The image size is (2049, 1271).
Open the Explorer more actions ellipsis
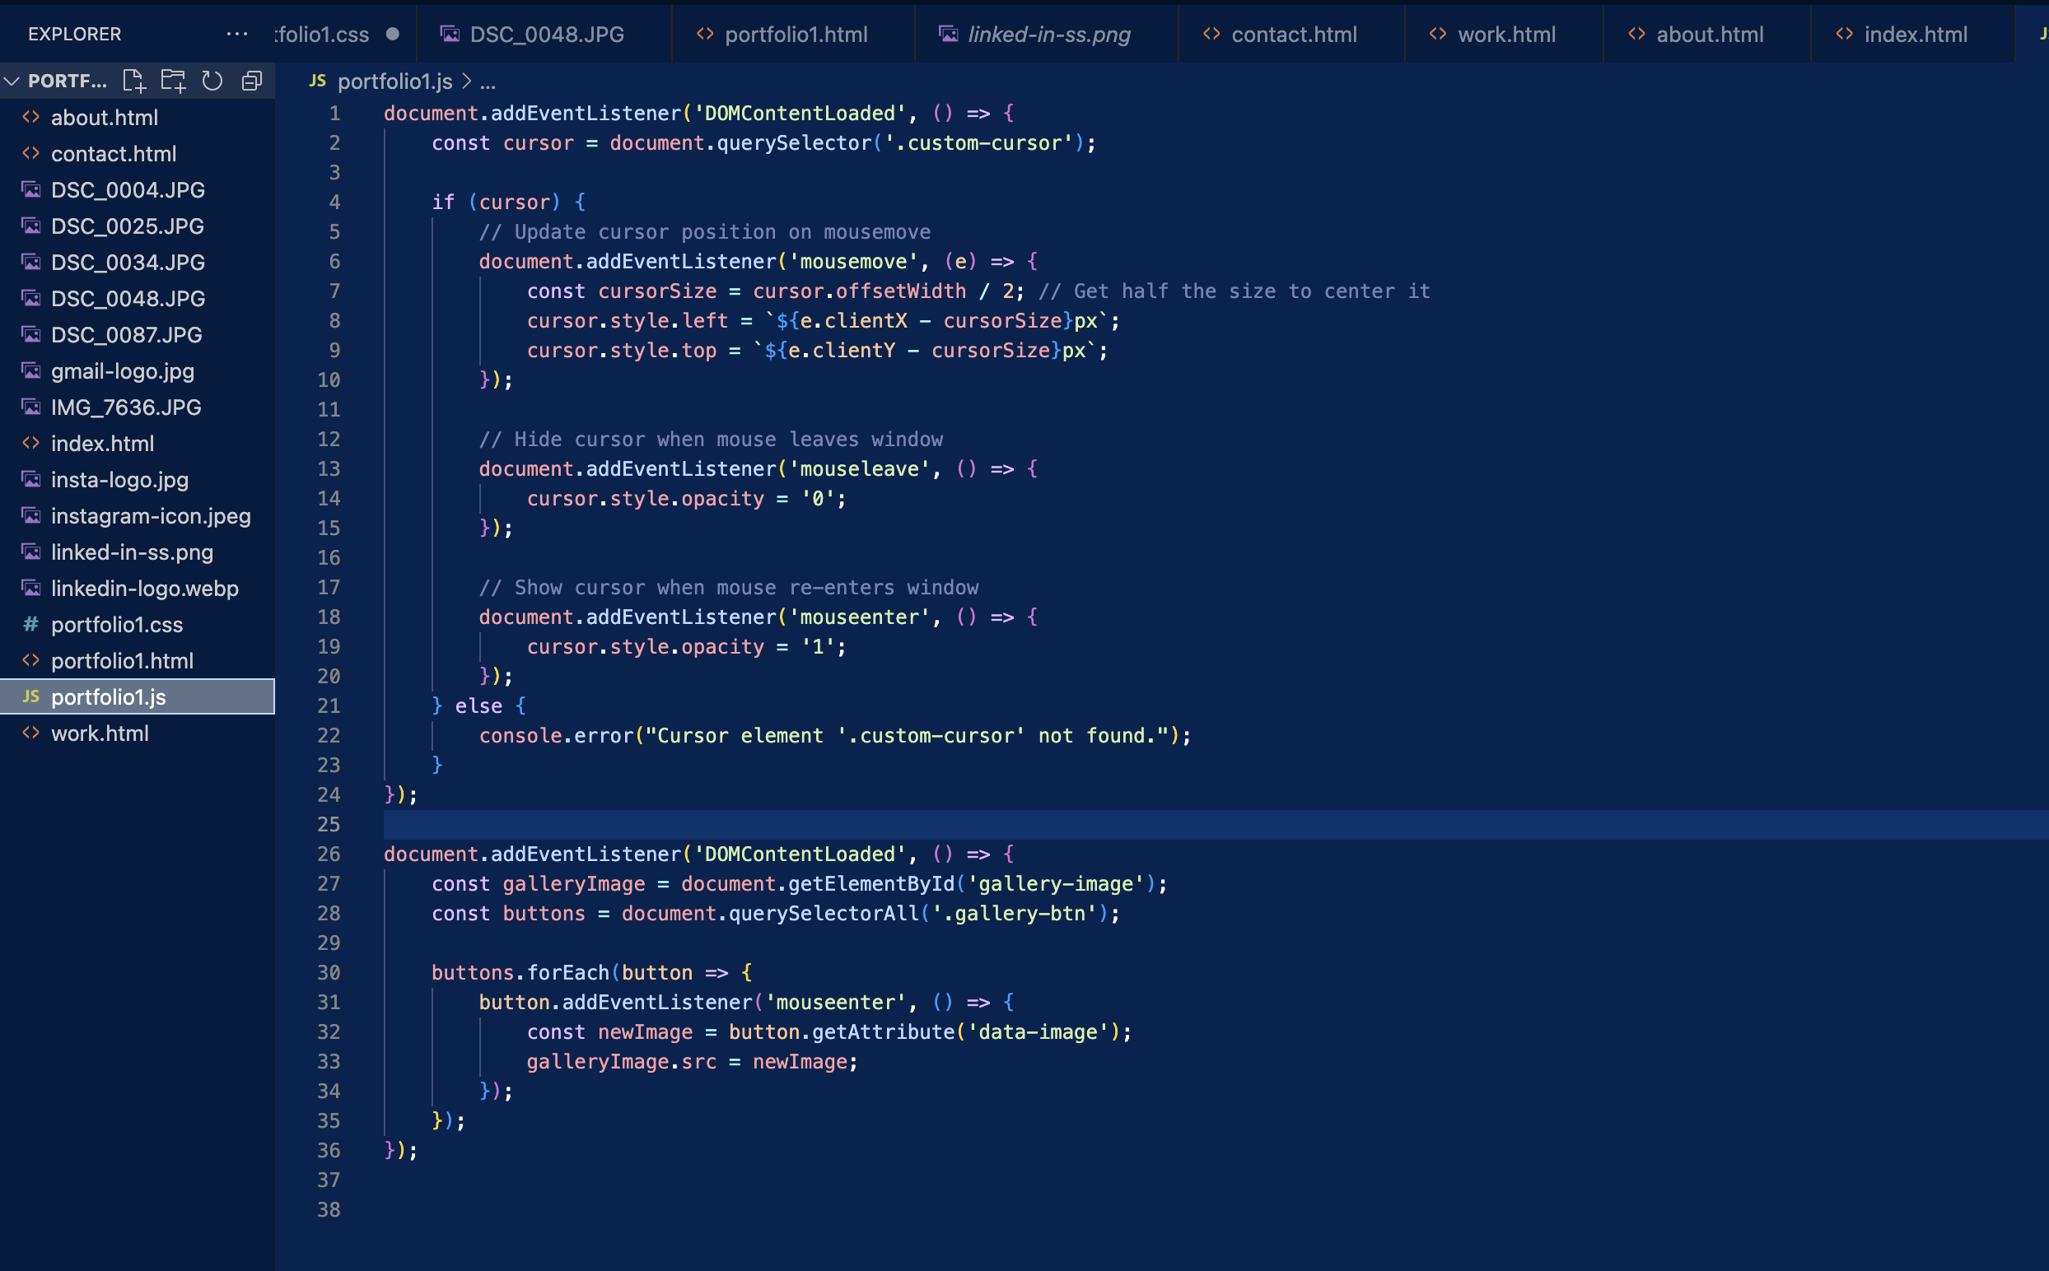click(237, 35)
